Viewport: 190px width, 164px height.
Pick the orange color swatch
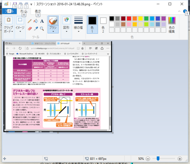[135, 19]
